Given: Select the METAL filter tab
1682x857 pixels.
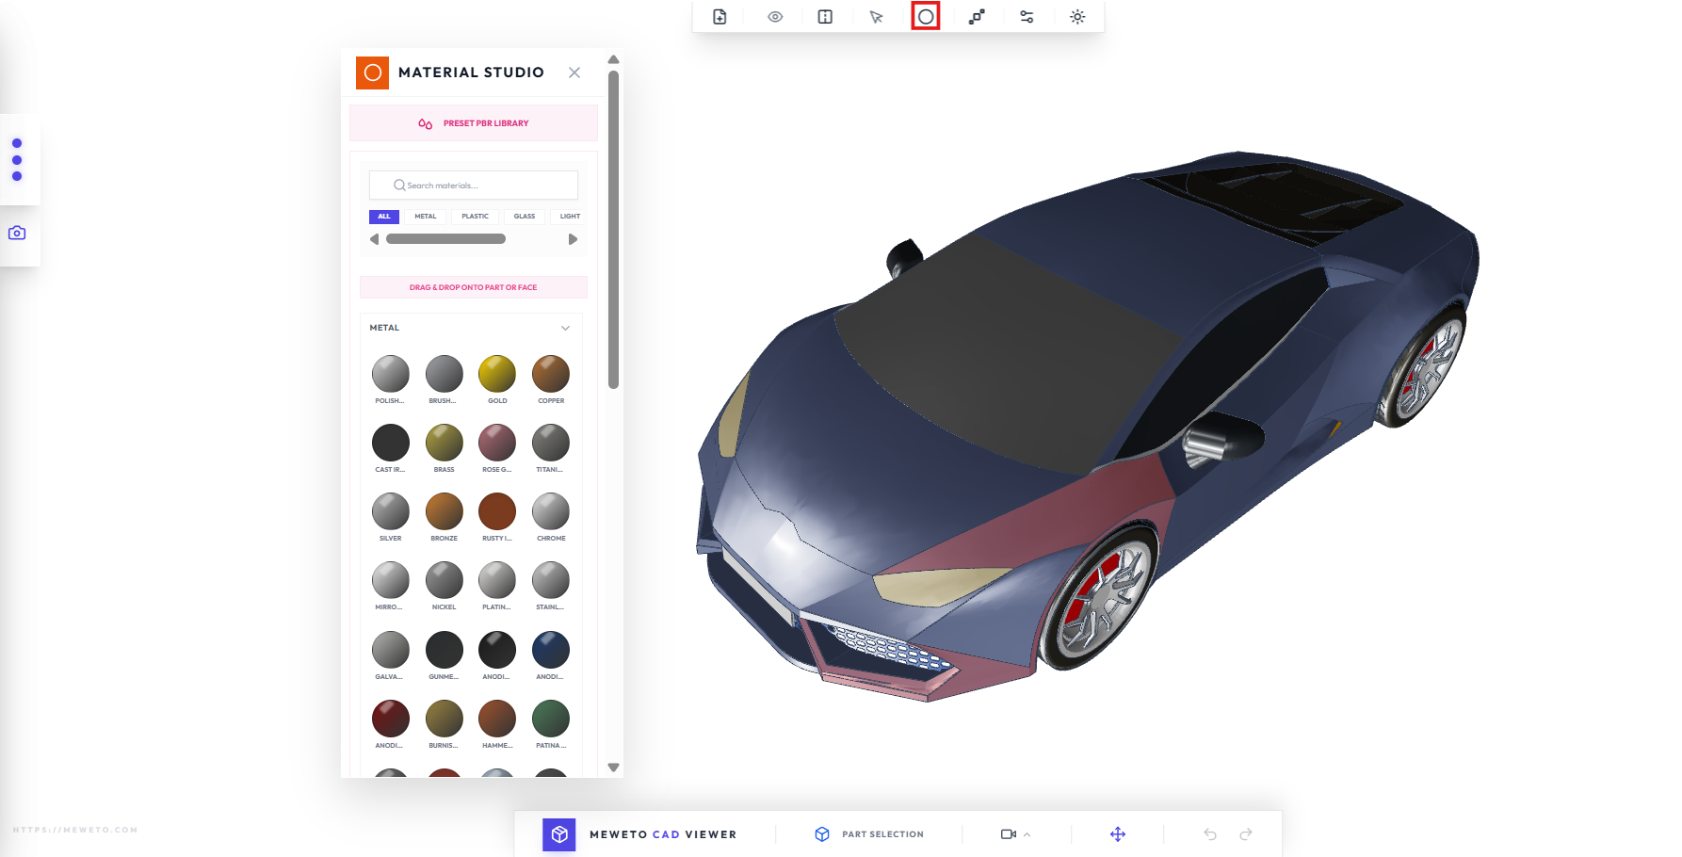Looking at the screenshot, I should (426, 217).
